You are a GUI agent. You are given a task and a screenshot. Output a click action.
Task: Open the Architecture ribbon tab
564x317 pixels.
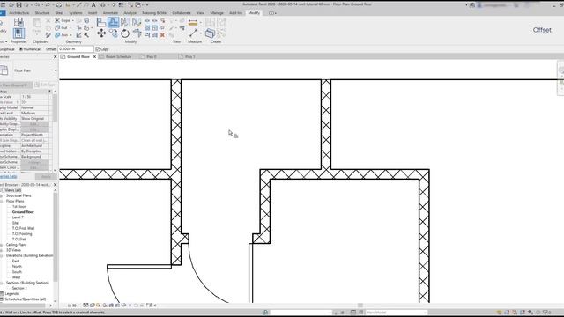(19, 13)
